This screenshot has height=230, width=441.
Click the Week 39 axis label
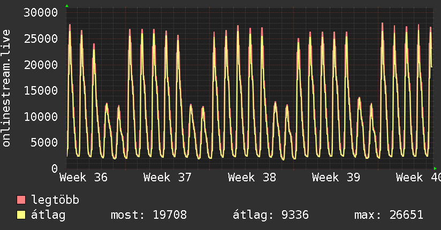[x=336, y=178]
